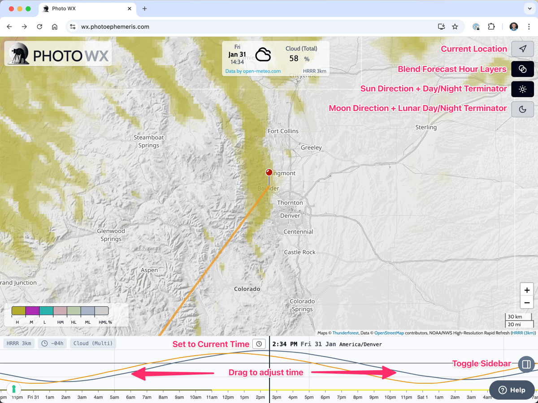Image resolution: width=538 pixels, height=403 pixels.
Task: Click the 30 km scale bar
Action: tap(519, 317)
